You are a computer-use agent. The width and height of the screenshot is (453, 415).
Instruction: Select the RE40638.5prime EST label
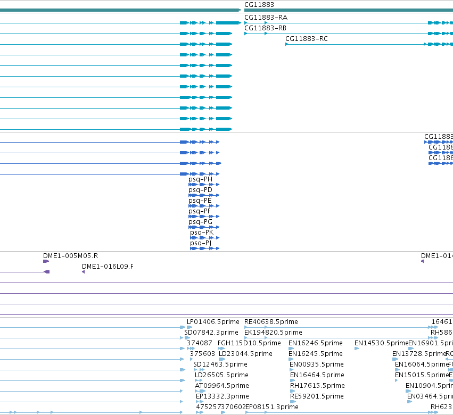click(271, 322)
